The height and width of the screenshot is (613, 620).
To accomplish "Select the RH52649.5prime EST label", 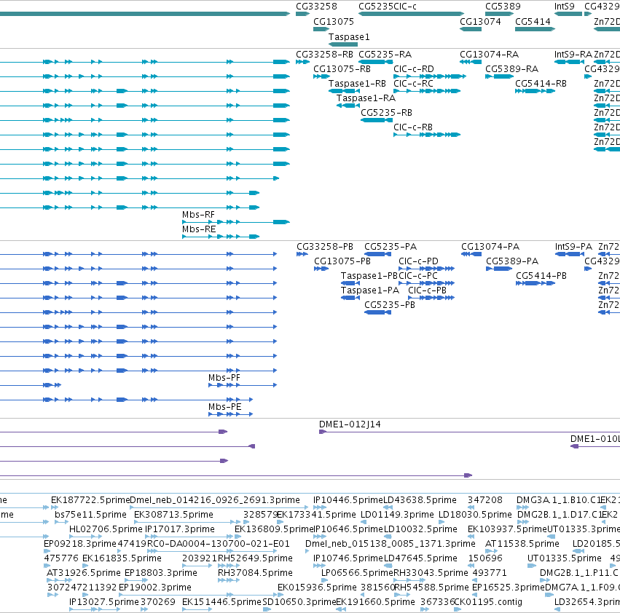I will (255, 558).
